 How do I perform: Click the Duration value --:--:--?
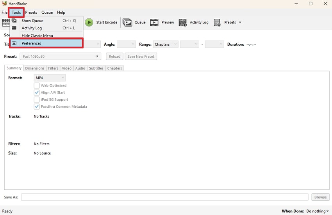(x=251, y=44)
